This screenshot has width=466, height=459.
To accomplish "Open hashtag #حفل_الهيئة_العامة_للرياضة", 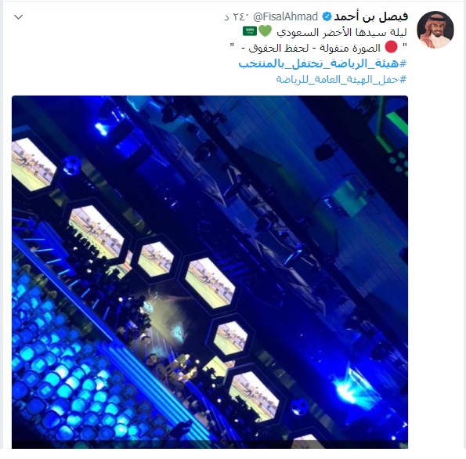I will tap(341, 79).
